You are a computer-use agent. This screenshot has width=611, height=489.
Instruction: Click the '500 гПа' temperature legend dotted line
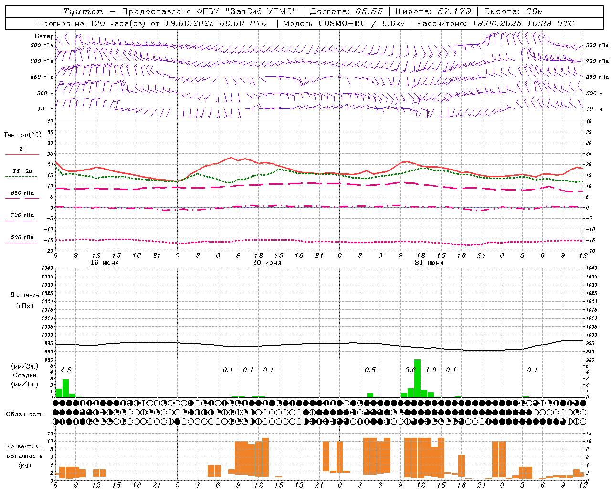[22, 243]
